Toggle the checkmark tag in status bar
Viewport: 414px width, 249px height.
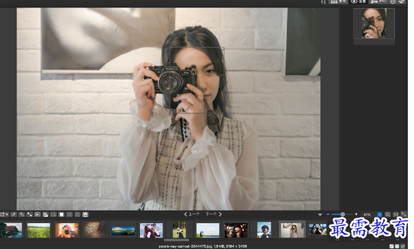coord(402,246)
